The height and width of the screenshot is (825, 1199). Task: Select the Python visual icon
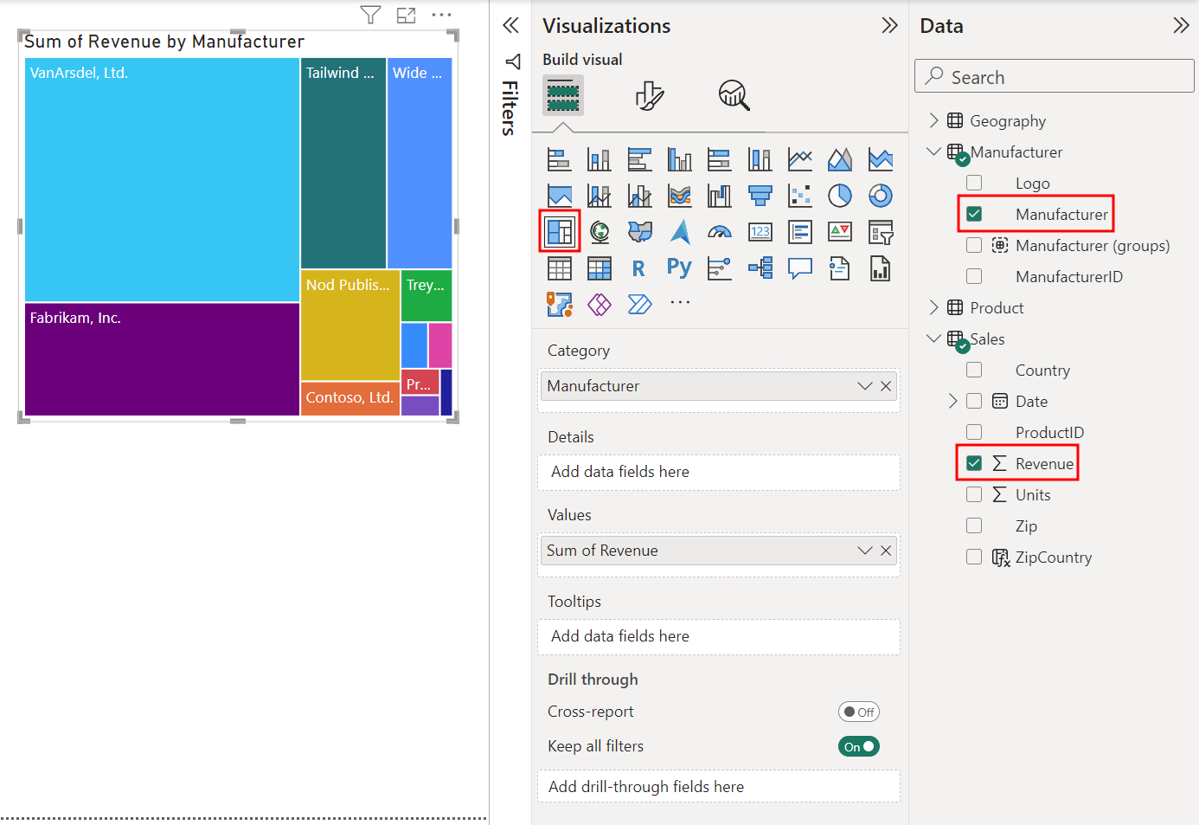[x=679, y=268]
